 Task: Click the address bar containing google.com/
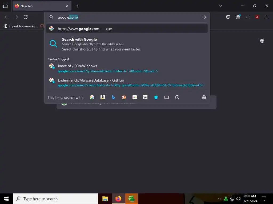click(127, 17)
